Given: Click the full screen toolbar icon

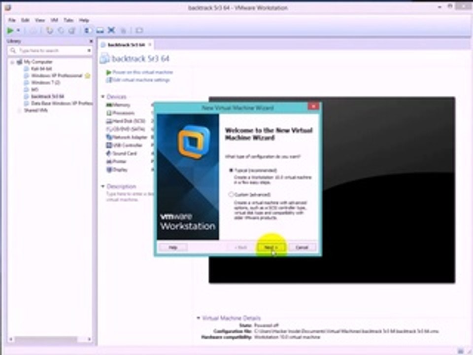Looking at the screenshot, I should click(x=112, y=30).
